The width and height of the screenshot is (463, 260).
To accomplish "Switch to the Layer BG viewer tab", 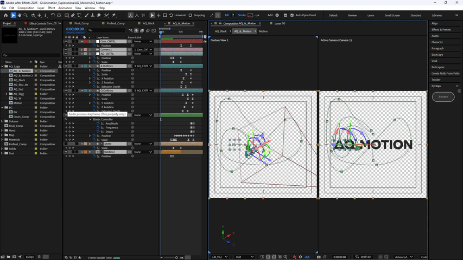I will 280,23.
